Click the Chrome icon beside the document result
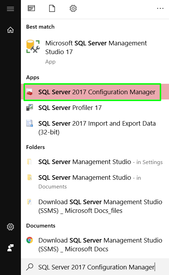This screenshot has height=275, width=169. [x=30, y=240]
